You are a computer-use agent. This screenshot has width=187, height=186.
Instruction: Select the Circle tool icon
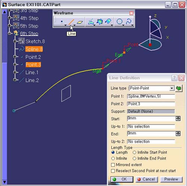[x=119, y=21]
